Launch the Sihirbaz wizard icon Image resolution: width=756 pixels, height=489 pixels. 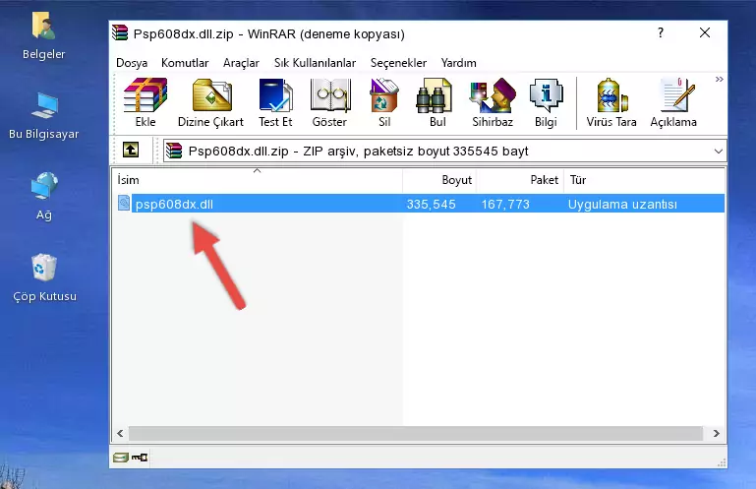[493, 103]
